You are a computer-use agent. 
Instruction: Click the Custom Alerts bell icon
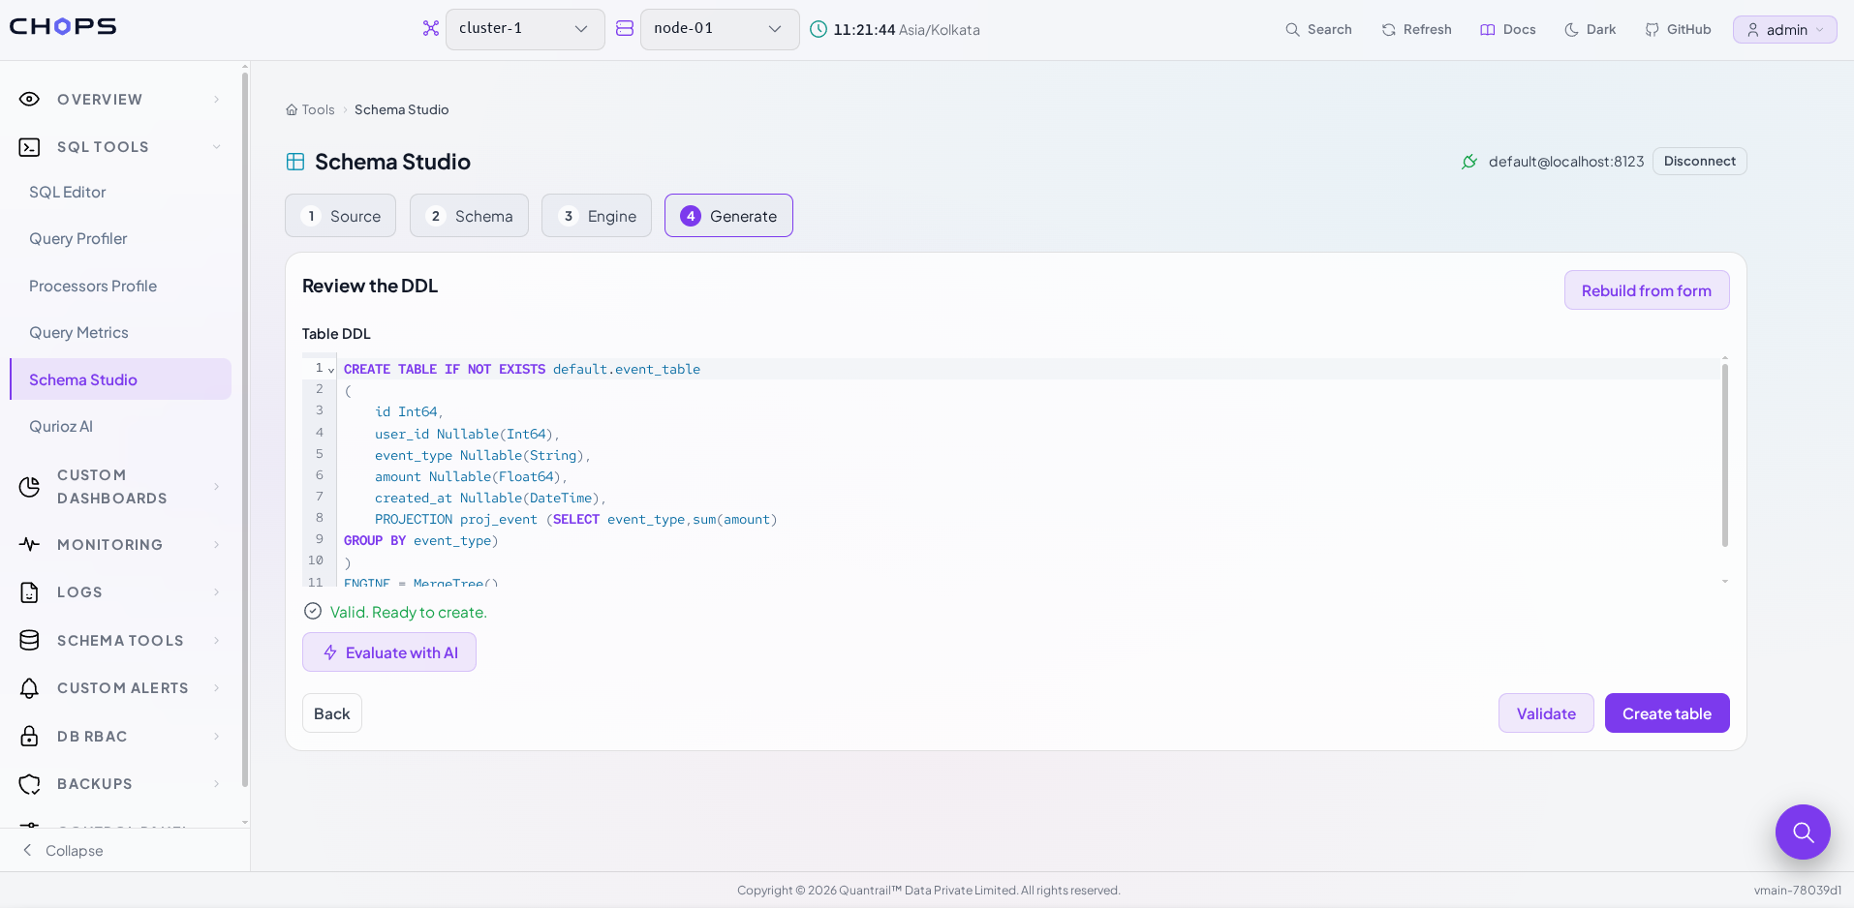point(30,688)
